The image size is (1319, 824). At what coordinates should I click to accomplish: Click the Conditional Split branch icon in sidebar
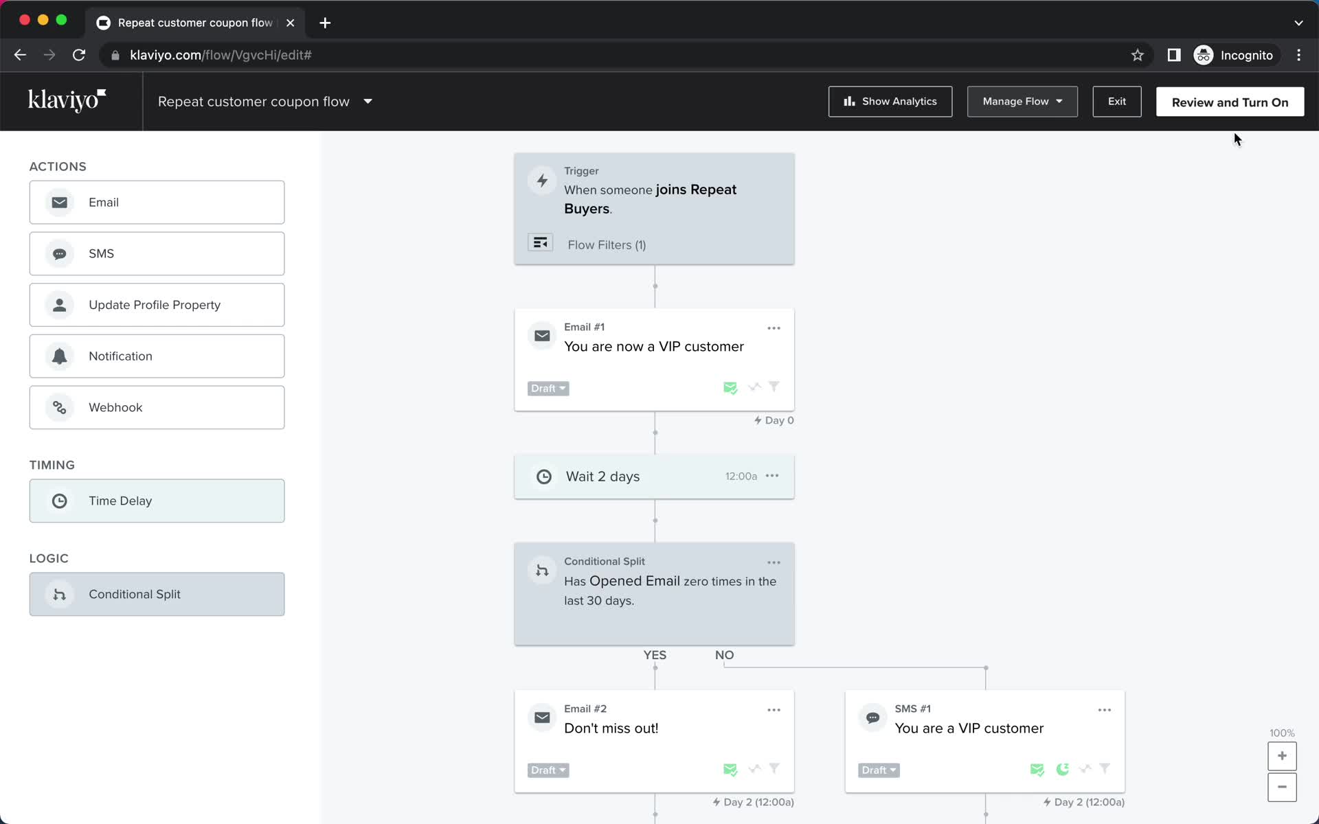pos(60,595)
